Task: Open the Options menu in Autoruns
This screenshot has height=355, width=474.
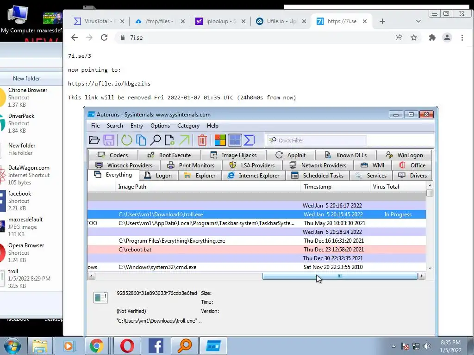Action: pos(160,126)
